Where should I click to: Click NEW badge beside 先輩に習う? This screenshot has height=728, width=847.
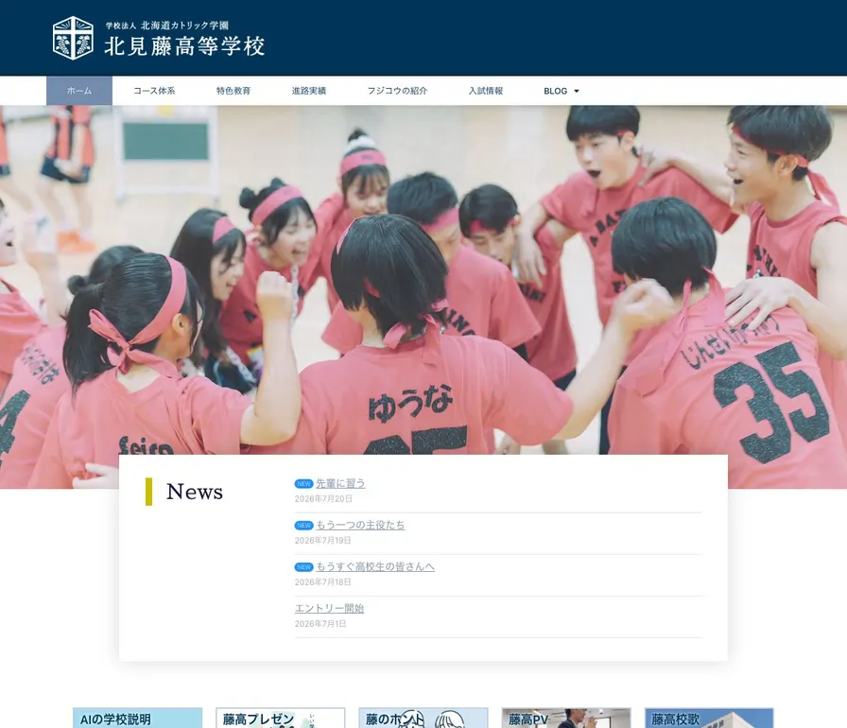[x=304, y=484]
